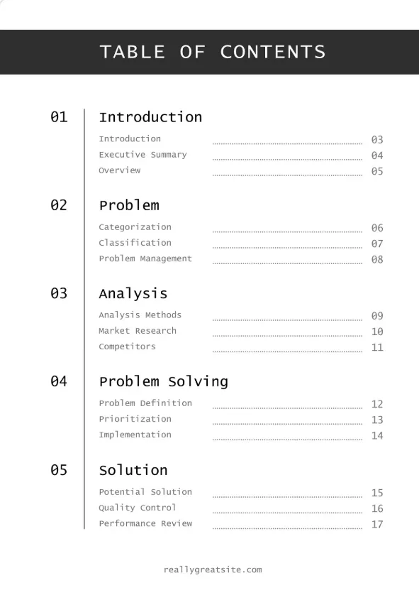419x595 pixels.
Task: Jump to the Analysis section heading
Action: click(x=133, y=294)
